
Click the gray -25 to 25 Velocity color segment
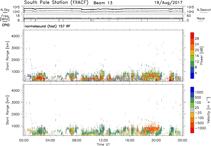click(192, 110)
